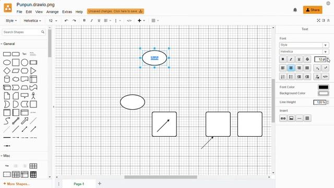Viewport: 334px width, 188px height.
Task: Click the Undo icon in toolbar
Action: coord(66,21)
